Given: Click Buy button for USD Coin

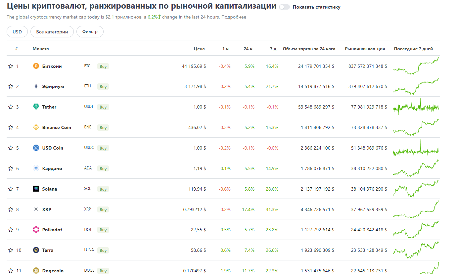Looking at the screenshot, I should tap(103, 148).
